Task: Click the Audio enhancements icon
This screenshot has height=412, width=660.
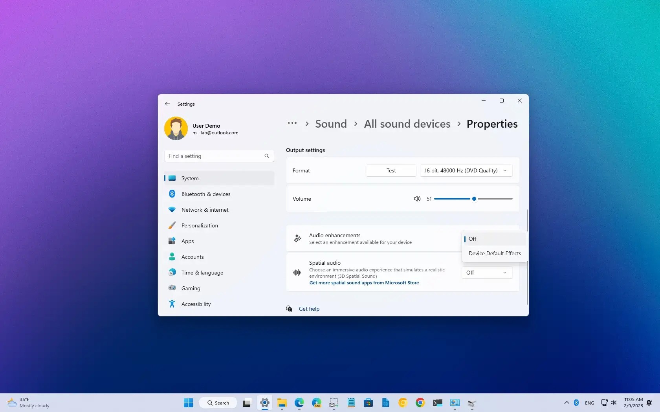Action: 297,238
